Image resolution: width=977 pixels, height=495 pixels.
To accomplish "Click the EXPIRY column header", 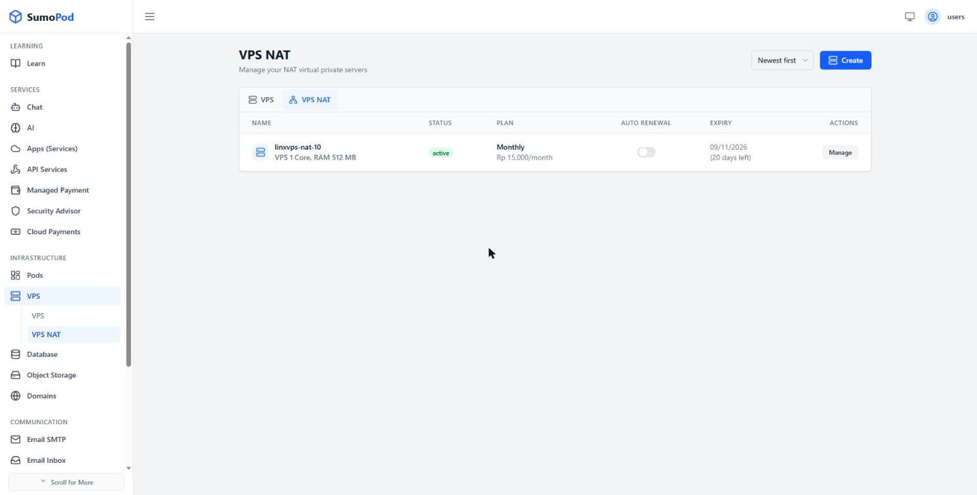I will [x=720, y=123].
